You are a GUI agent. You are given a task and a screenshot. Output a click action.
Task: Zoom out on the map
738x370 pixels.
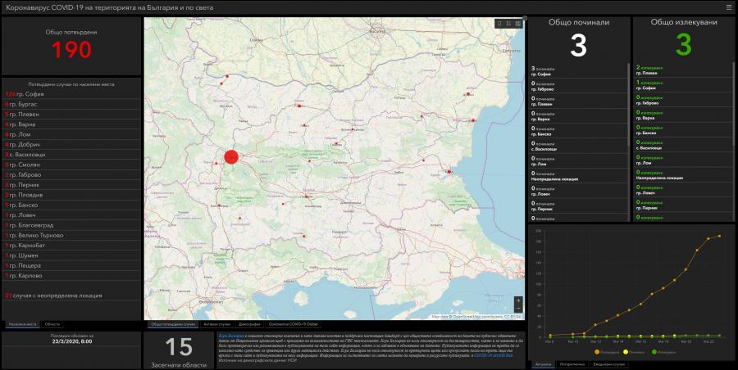[x=518, y=309]
